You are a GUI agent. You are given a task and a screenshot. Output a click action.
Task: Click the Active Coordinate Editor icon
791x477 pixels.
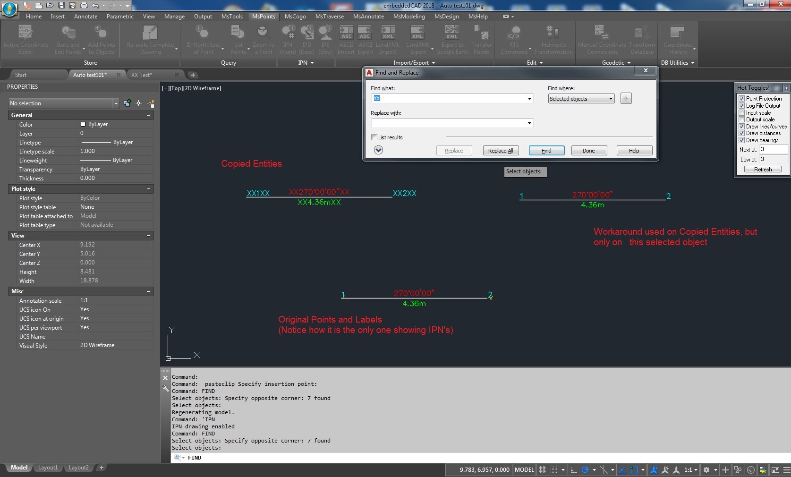click(x=26, y=33)
